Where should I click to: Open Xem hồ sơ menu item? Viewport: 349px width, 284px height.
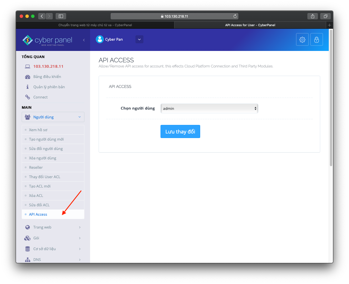[53, 130]
